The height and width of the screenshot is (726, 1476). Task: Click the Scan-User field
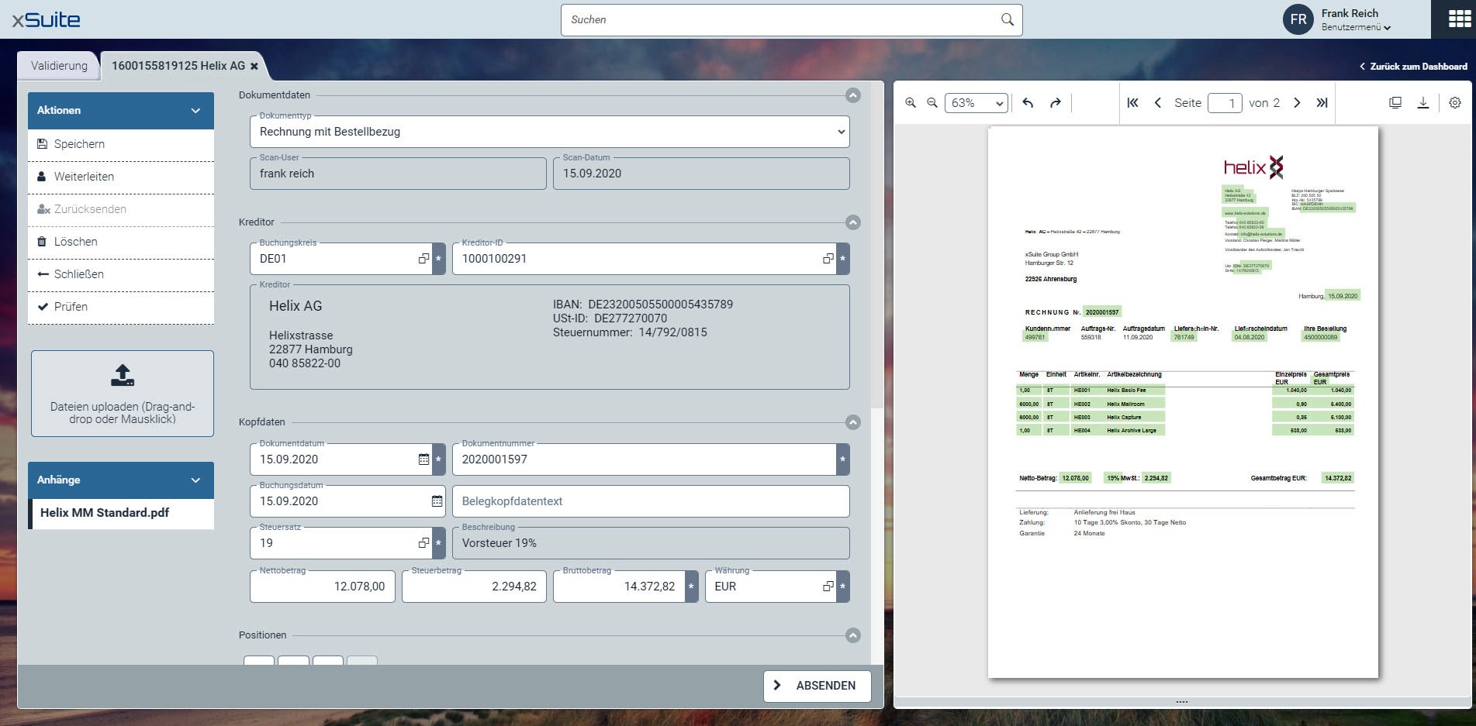point(398,174)
